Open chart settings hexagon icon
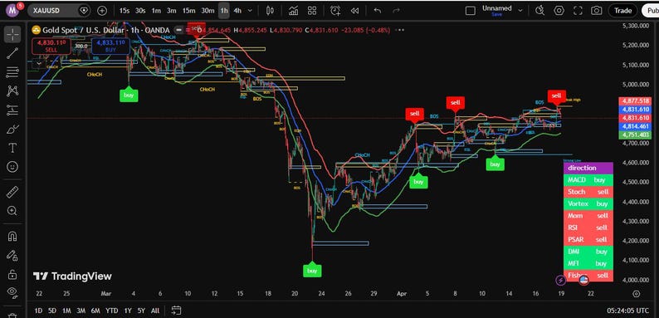The height and width of the screenshot is (318, 659). click(559, 11)
